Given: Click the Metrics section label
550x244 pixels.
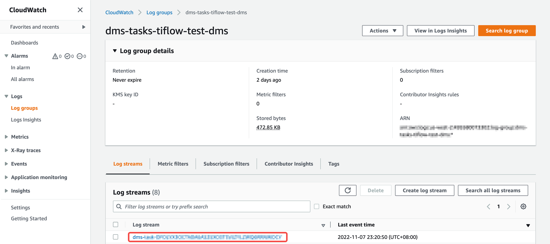Looking at the screenshot, I should point(20,137).
